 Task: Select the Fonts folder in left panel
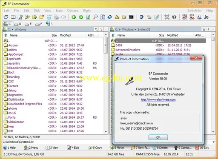coord(12,117)
